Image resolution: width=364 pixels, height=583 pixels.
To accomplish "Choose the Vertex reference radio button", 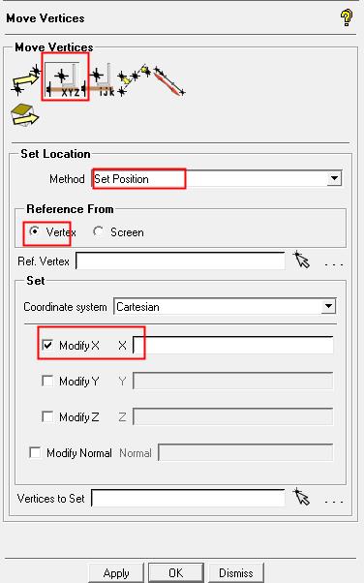I will 35,231.
